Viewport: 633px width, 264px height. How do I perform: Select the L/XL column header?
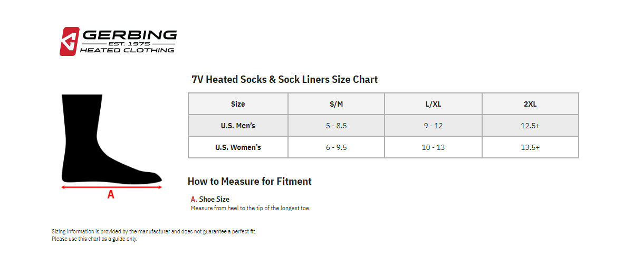click(433, 104)
